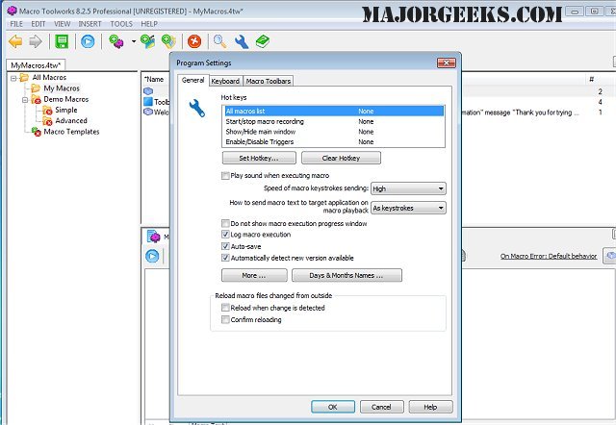Open the More ... settings button

click(x=254, y=276)
